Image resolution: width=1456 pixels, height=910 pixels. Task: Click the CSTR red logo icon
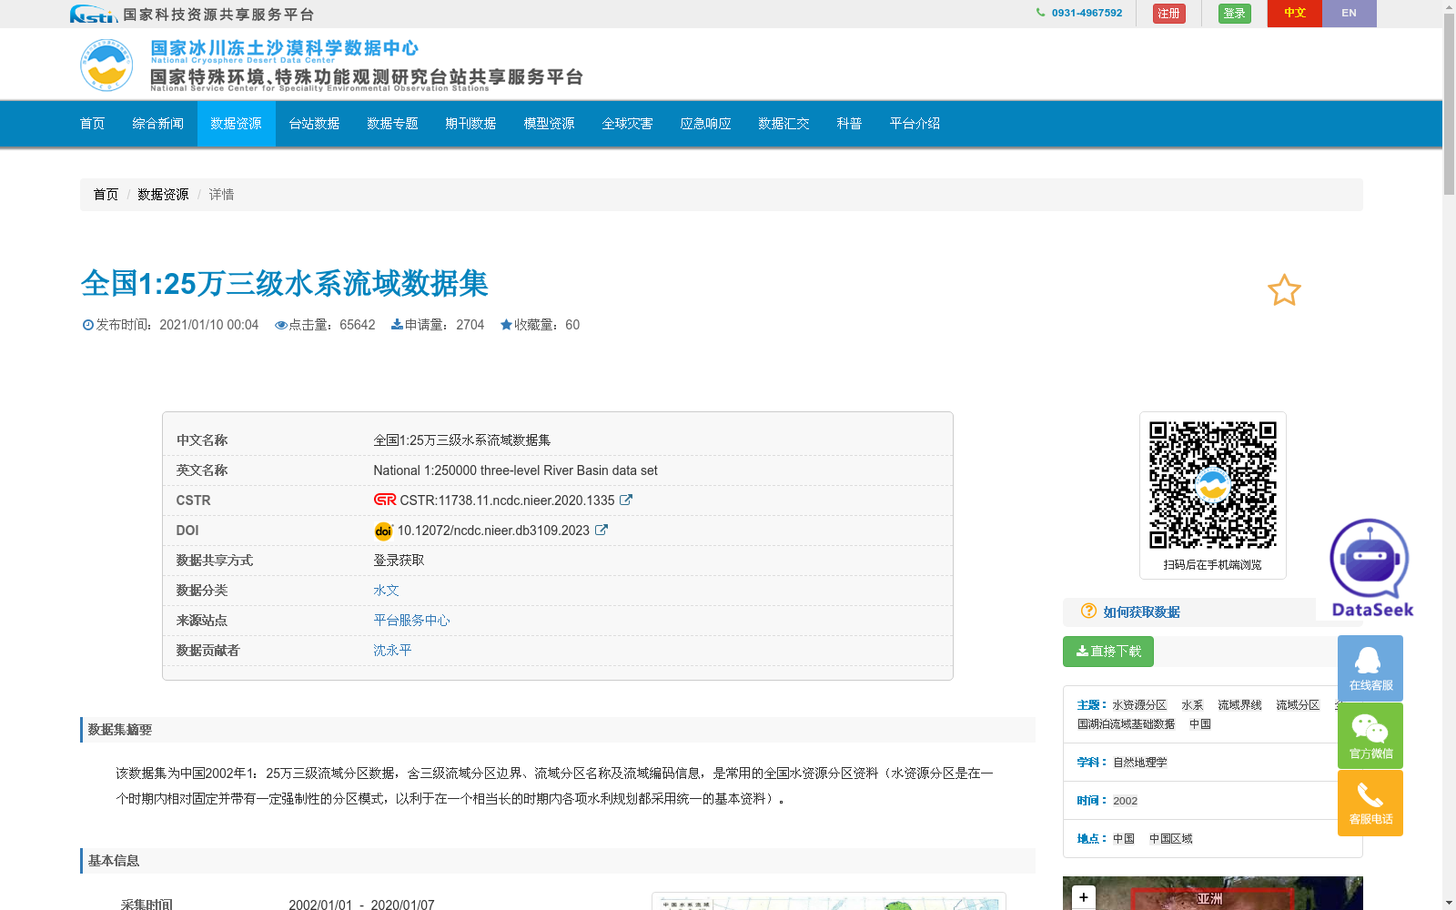(x=385, y=500)
